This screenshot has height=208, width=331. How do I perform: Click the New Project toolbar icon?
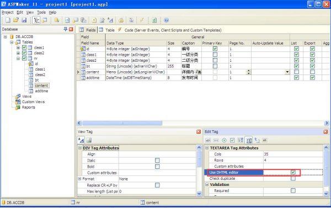[8, 20]
